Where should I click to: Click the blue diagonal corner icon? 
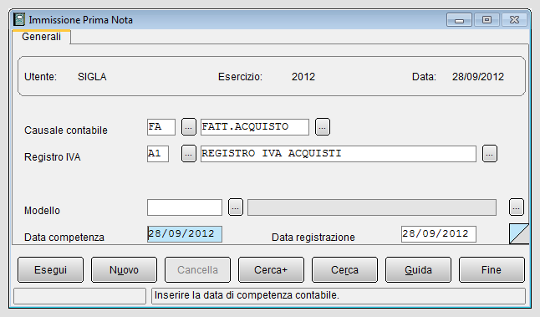pos(519,234)
